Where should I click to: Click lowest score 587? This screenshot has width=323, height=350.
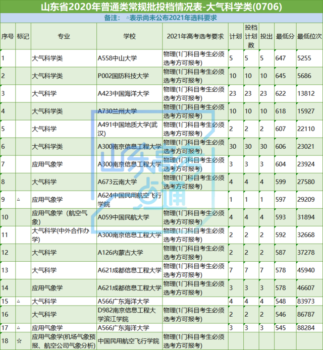tap(280, 253)
